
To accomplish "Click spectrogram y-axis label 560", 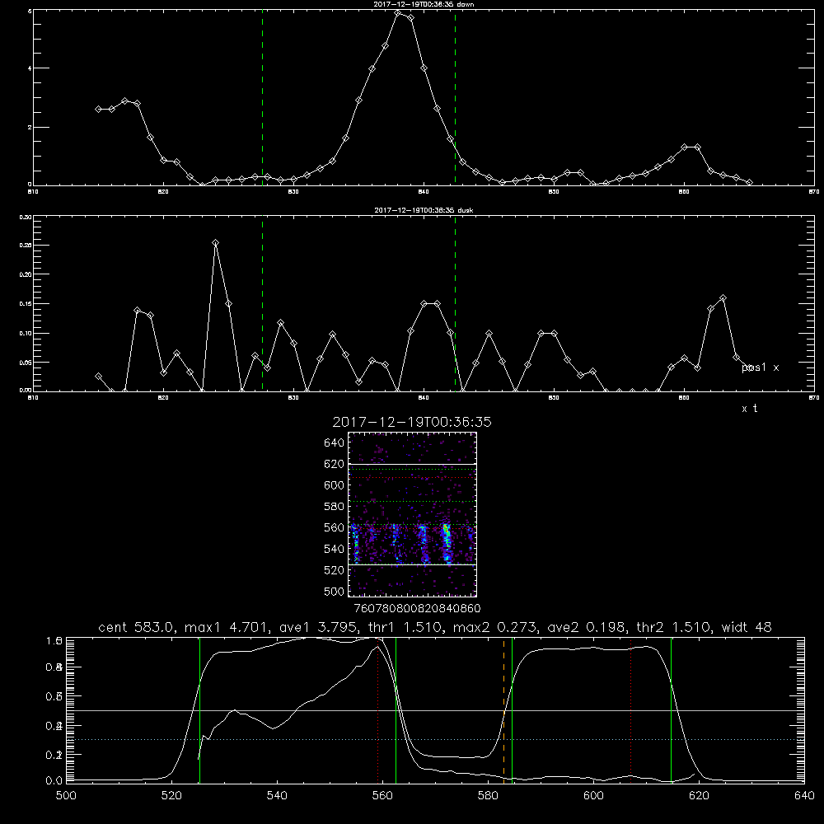I will (335, 527).
